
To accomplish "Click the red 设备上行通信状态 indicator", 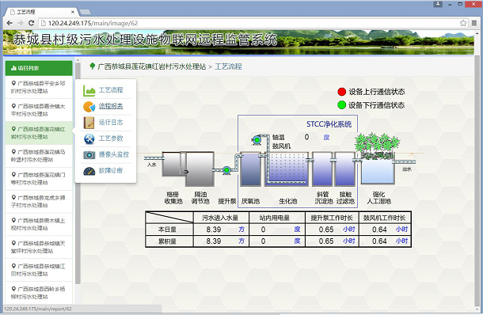I will [x=341, y=92].
